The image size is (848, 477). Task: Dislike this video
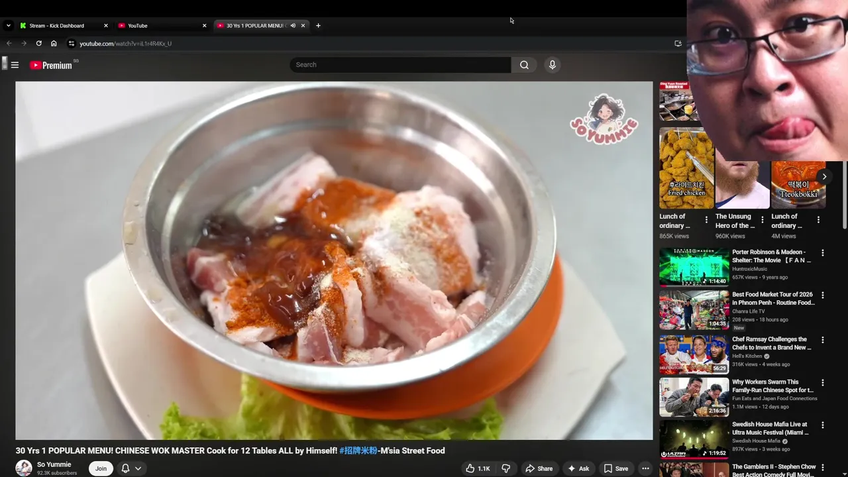pos(506,468)
